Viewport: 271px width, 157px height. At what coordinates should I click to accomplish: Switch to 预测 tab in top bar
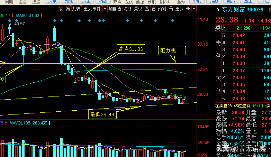coord(69,1)
